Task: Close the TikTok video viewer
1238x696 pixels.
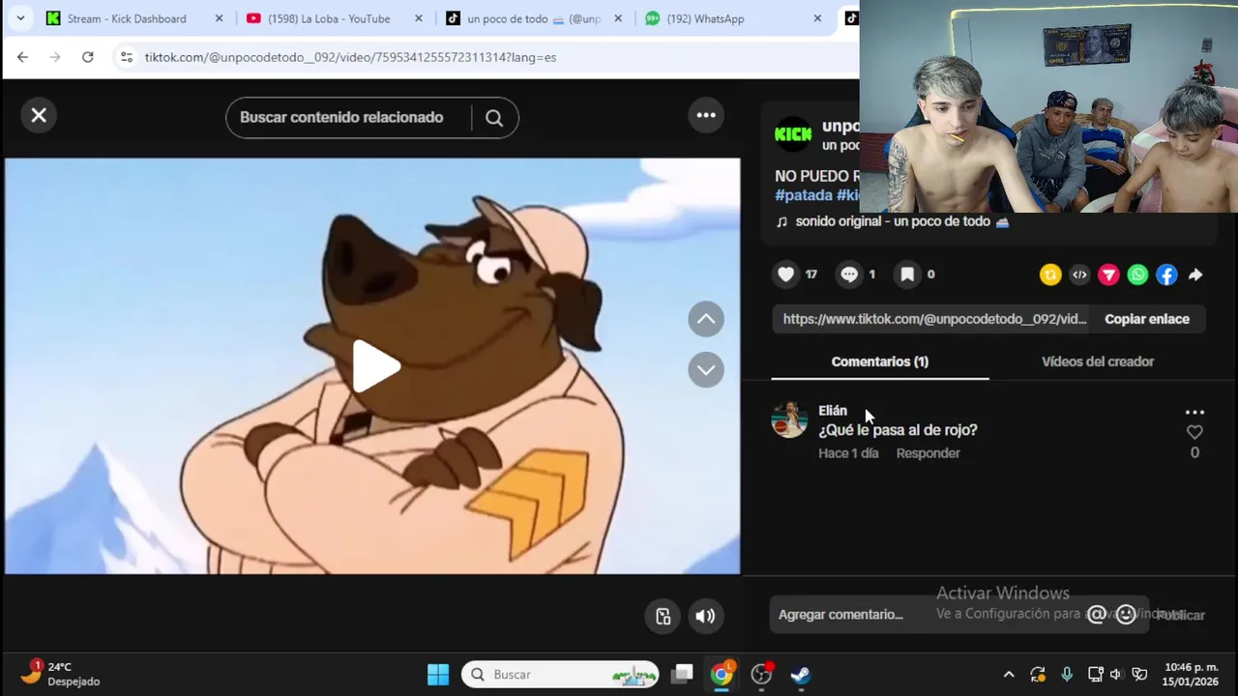Action: (x=39, y=116)
